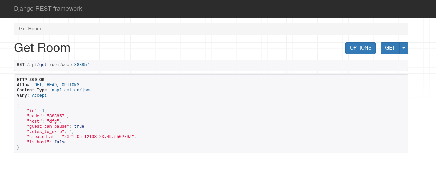Click the "host" value "dfg"
436x187 pixels.
coord(53,122)
